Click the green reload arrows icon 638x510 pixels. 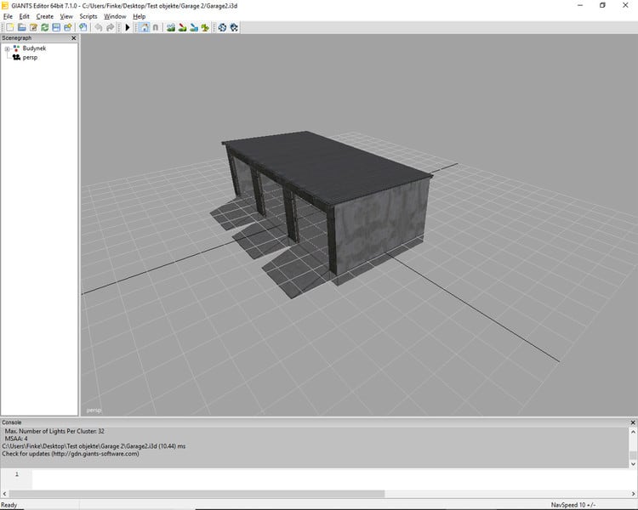(x=44, y=27)
